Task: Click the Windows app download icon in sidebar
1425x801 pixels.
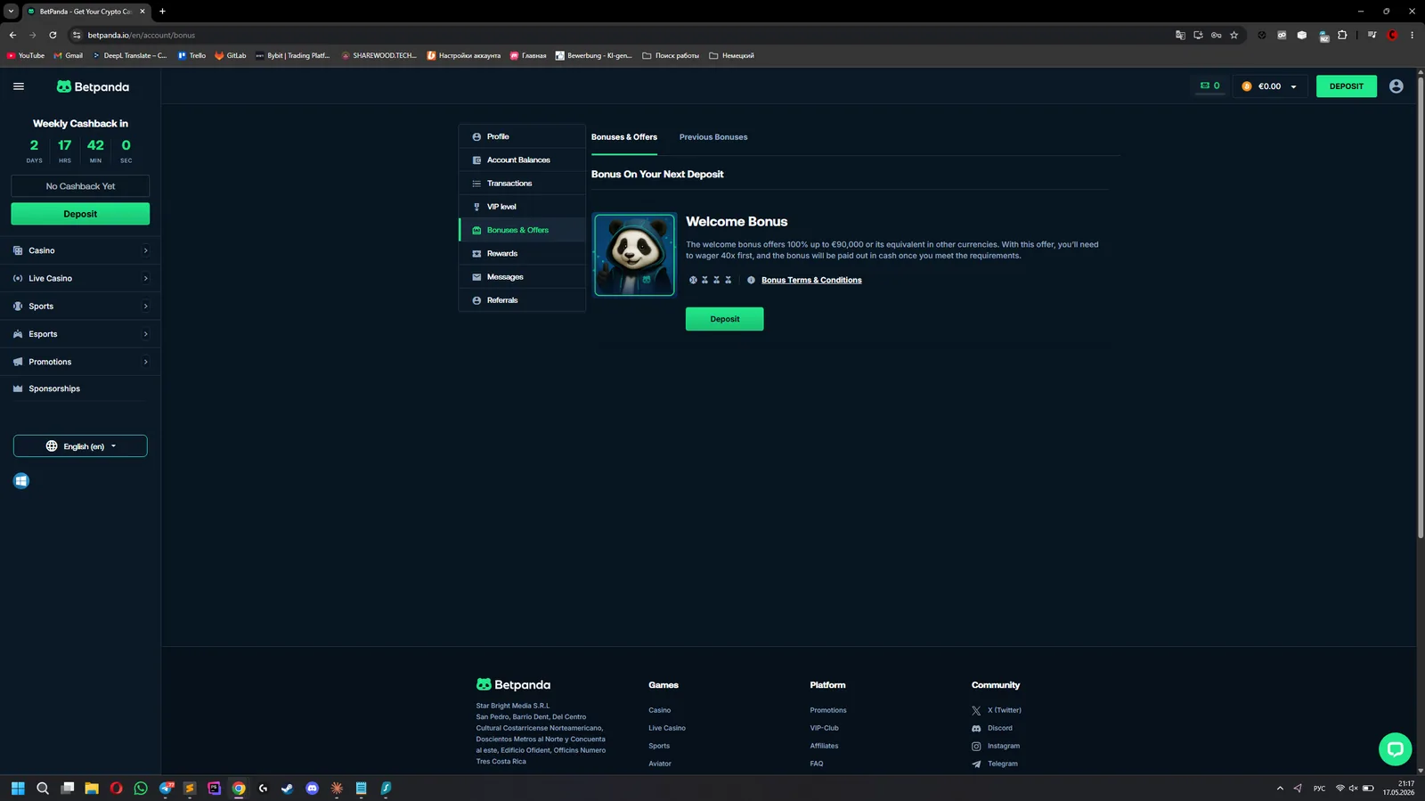Action: coord(21,481)
